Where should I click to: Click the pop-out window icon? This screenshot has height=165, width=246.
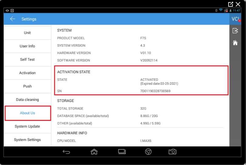pos(231,4)
